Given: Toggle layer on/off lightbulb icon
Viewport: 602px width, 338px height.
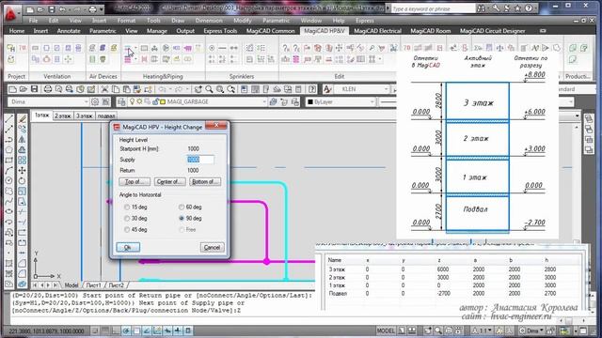Looking at the screenshot, I should 132,102.
